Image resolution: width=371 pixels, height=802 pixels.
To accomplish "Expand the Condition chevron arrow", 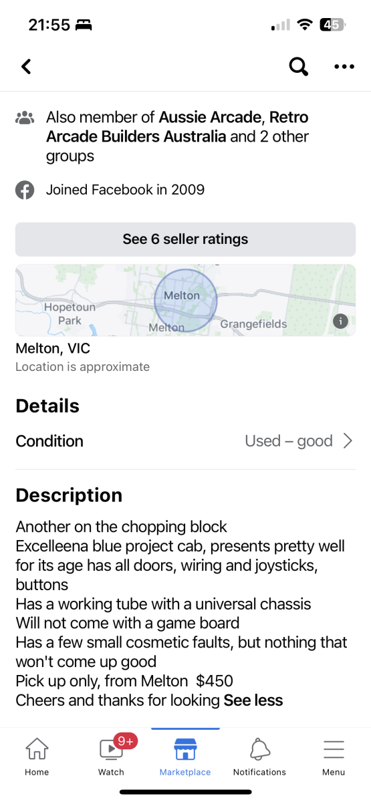I will pos(348,441).
